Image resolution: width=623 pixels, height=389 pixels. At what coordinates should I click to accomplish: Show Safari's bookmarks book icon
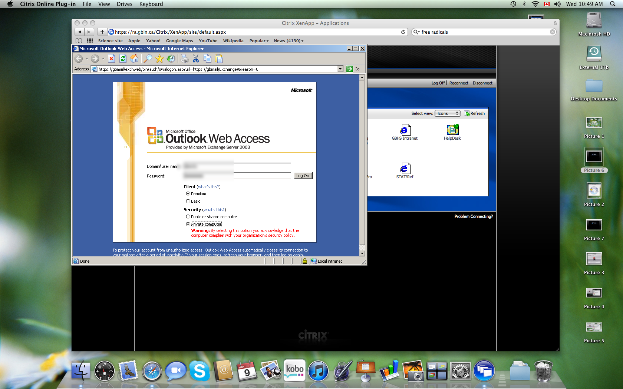pyautogui.click(x=79, y=41)
